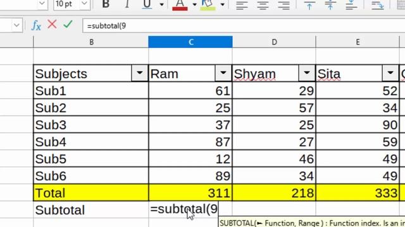Open Function Wizard fx icon

pyautogui.click(x=36, y=25)
